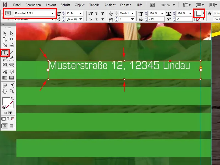Select the white arrow Direct Selection tool
This screenshot has height=165, width=220.
(x=12, y=34)
